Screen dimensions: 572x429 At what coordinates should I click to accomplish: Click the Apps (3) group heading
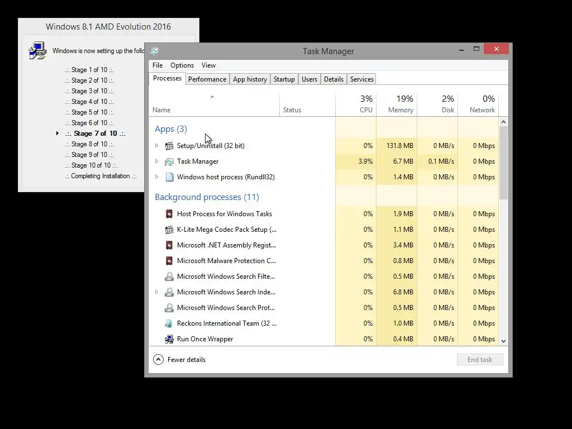[171, 129]
